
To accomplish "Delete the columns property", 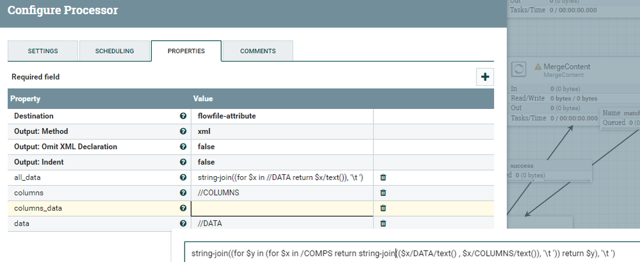I will [x=383, y=193].
